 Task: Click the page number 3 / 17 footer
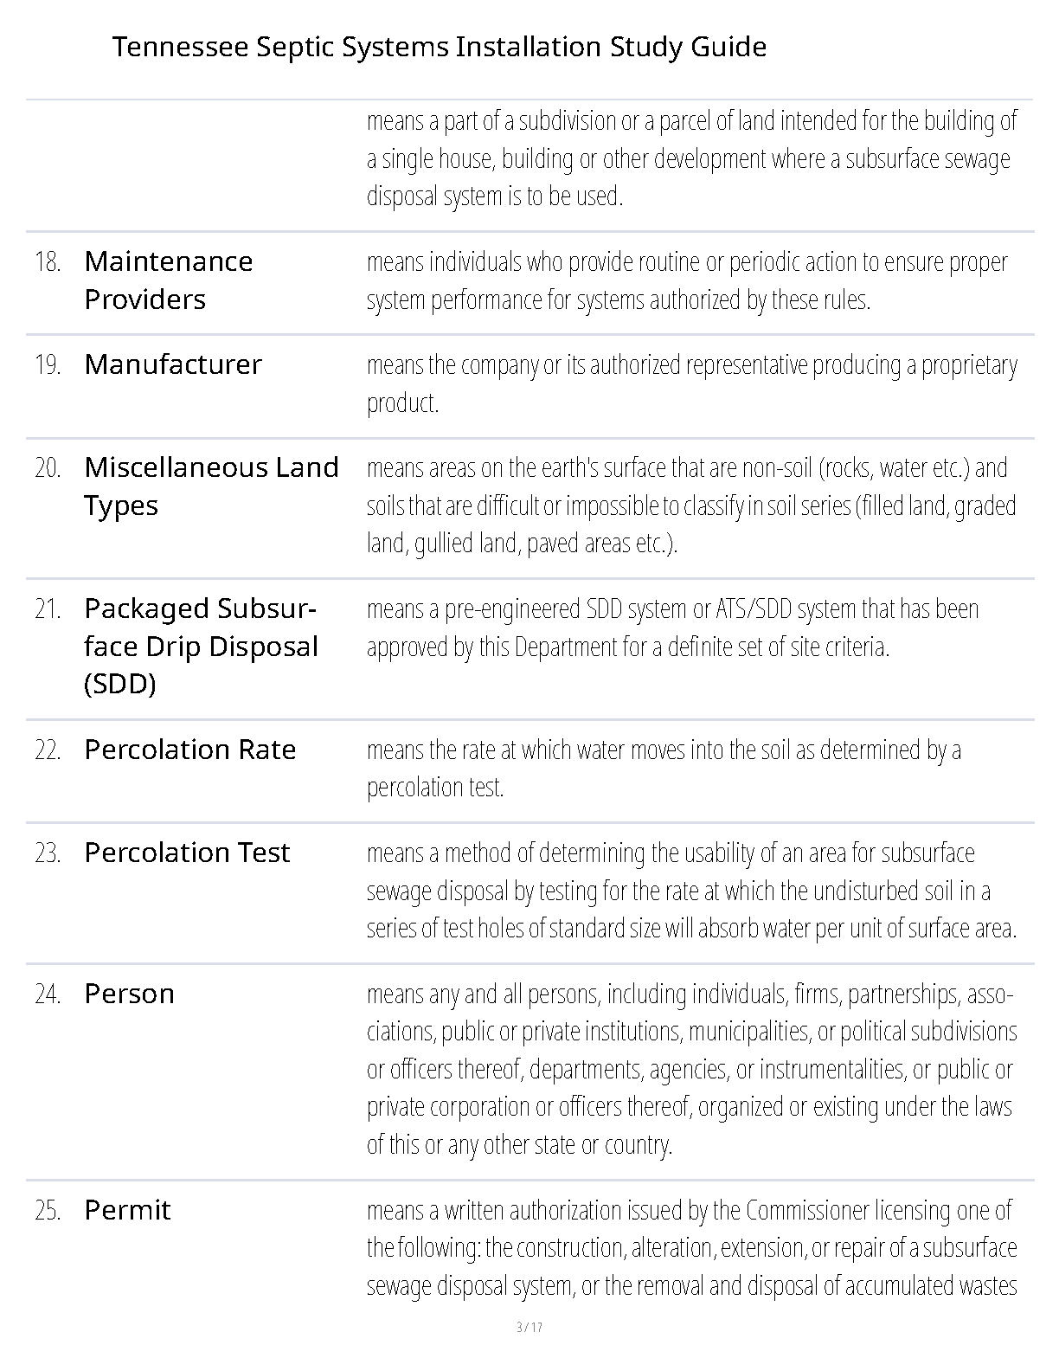(529, 1327)
